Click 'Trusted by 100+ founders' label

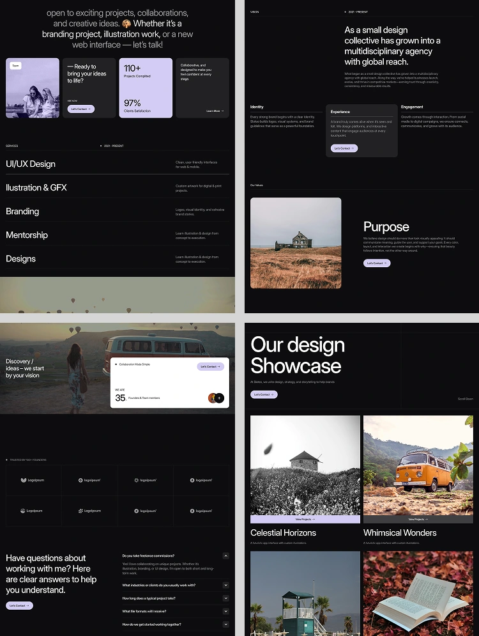coord(28,460)
